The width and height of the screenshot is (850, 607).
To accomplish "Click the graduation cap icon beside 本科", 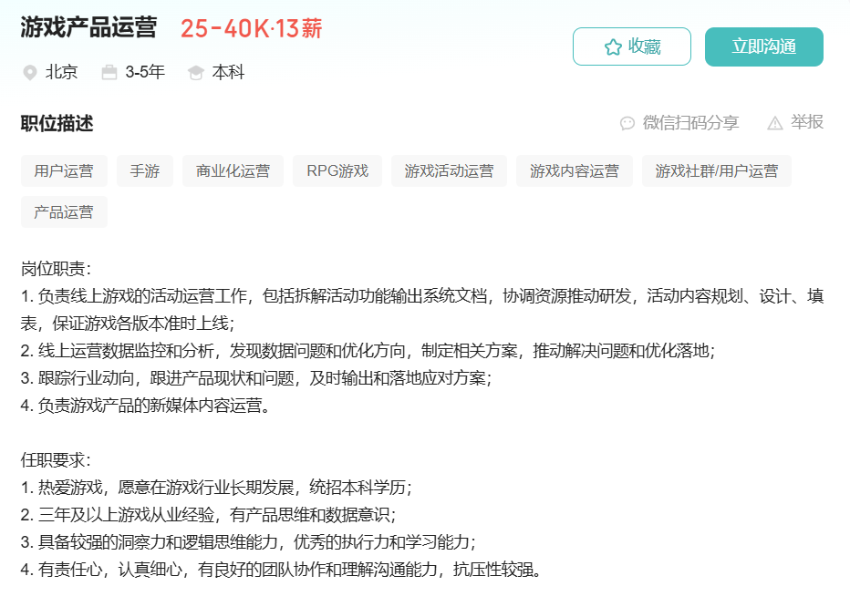I will [195, 73].
